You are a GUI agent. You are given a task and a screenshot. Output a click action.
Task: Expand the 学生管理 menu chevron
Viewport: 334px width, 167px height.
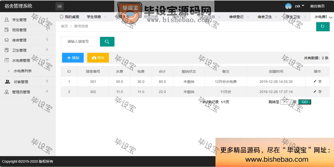point(47,19)
